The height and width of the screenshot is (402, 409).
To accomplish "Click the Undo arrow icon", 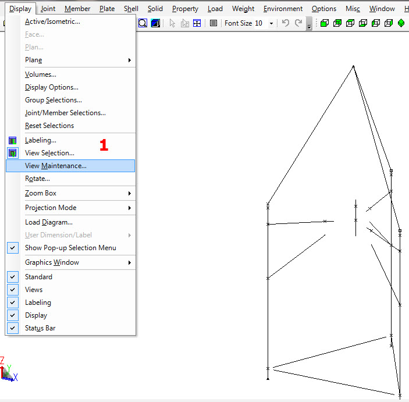I will pyautogui.click(x=286, y=23).
